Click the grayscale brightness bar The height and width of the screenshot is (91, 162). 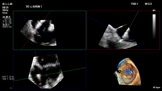pyautogui.click(x=154, y=27)
